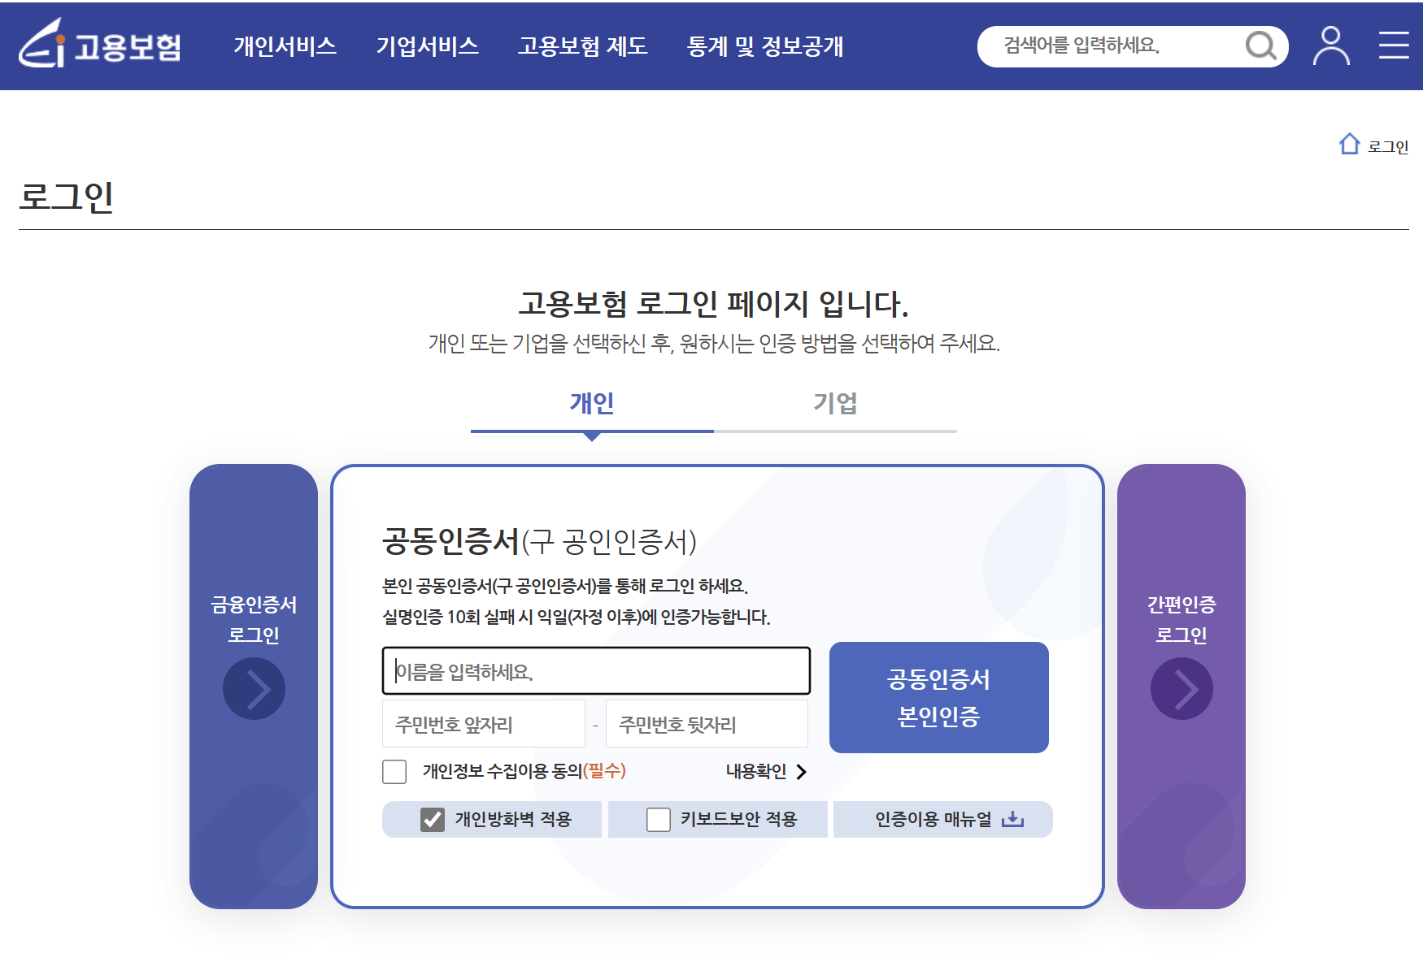Click the download icon on 인증이용 매뉴얼
Image resolution: width=1423 pixels, height=962 pixels.
(1012, 819)
